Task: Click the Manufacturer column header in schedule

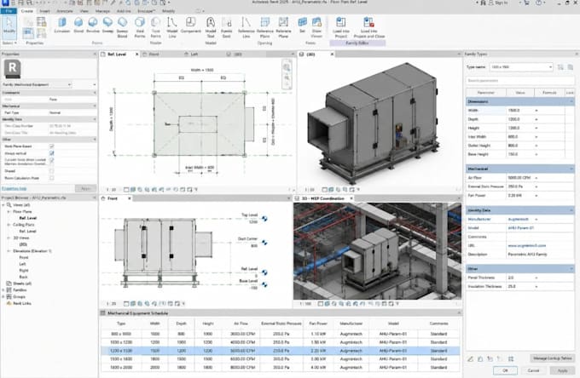Action: point(351,324)
